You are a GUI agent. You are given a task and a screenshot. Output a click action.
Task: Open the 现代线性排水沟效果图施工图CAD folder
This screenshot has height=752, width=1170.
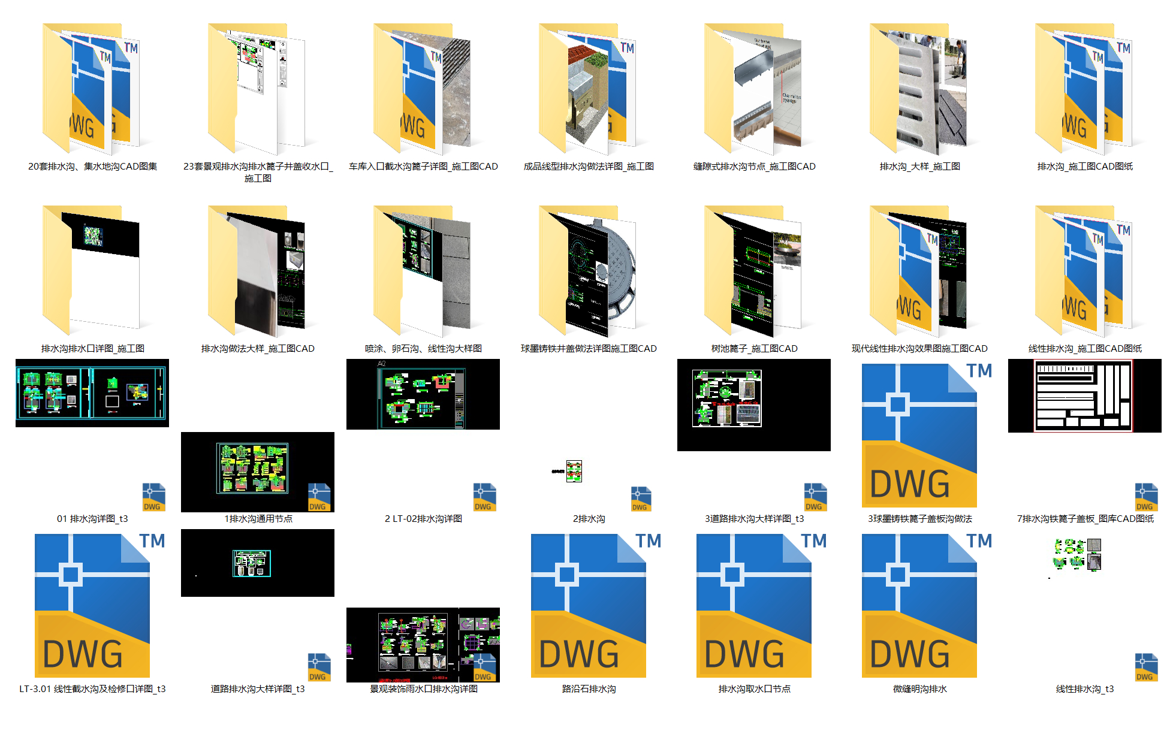919,271
